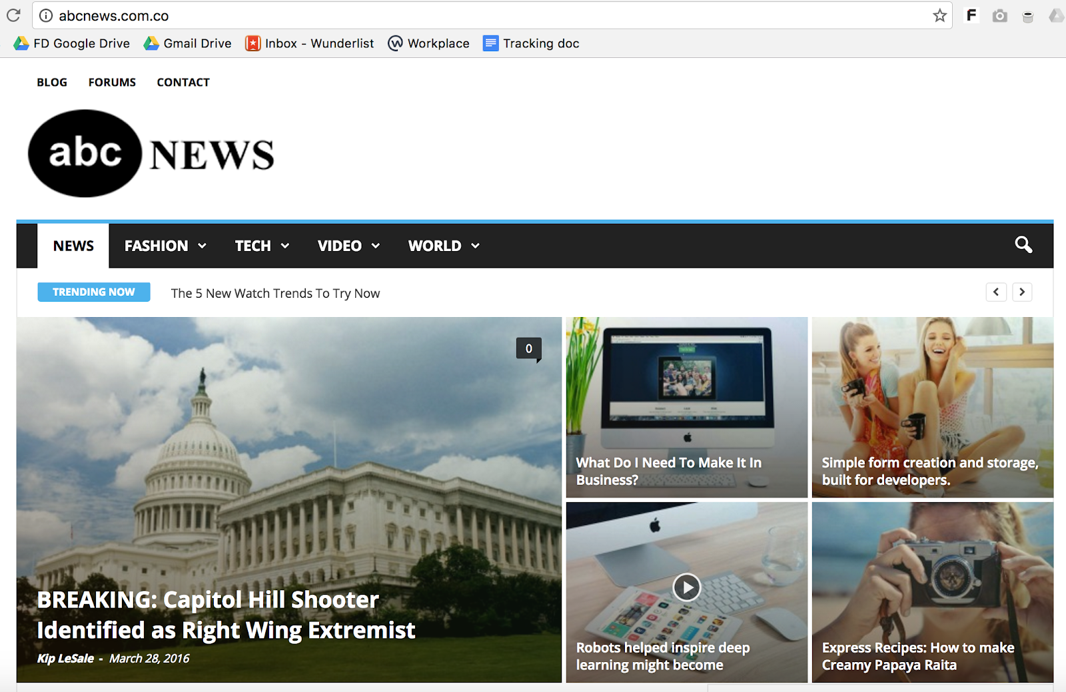
Task: Click the site information icon in address bar
Action: (x=45, y=15)
